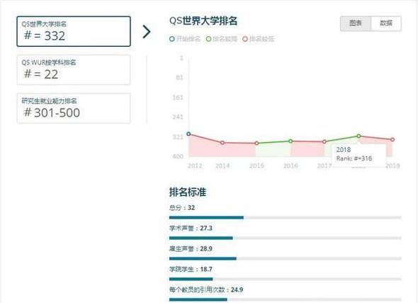Click the 雇主声誉 28.9 progress bar
Screen dimensions: 418x303
(x=286, y=258)
